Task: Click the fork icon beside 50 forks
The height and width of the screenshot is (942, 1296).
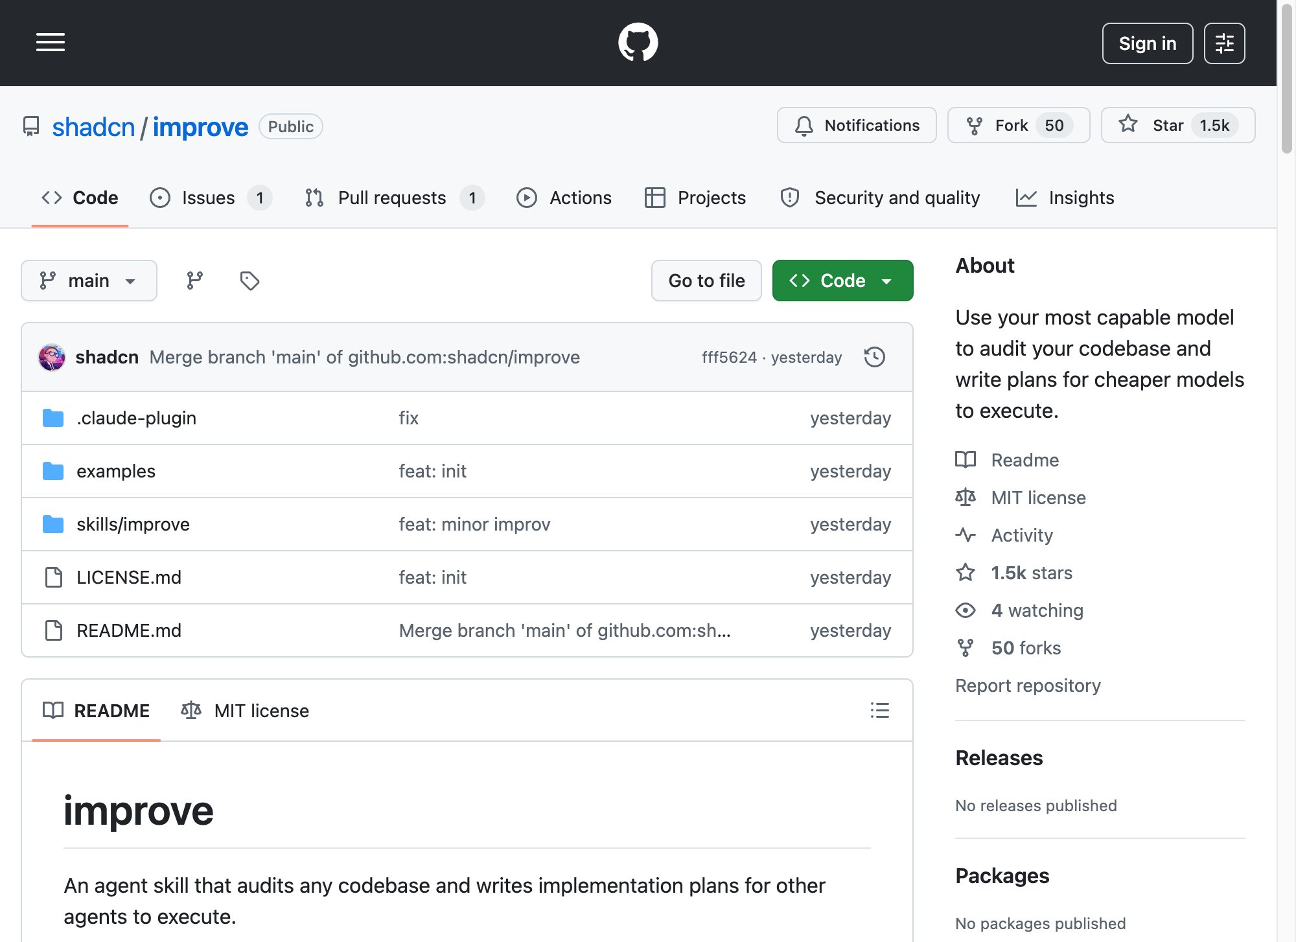Action: point(966,648)
